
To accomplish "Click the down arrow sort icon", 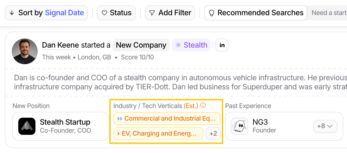I will pos(12,13).
